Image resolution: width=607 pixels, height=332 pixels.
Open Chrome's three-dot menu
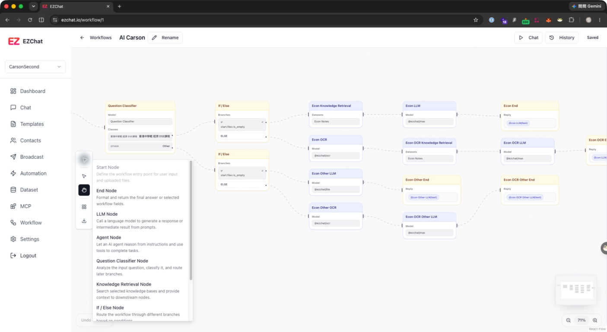pos(600,20)
